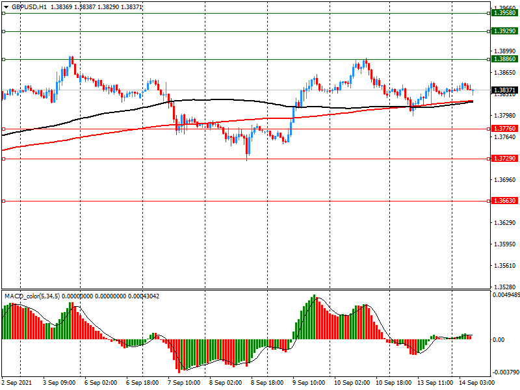This screenshot has height=390, width=520.
Task: Click the 8 Sep 02:00 time axis label
Action: [226, 383]
